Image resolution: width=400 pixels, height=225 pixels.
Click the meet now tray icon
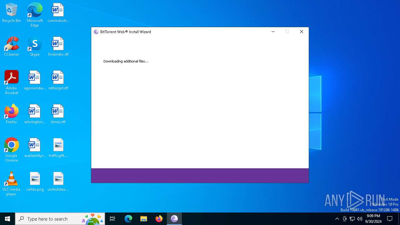coord(345,219)
